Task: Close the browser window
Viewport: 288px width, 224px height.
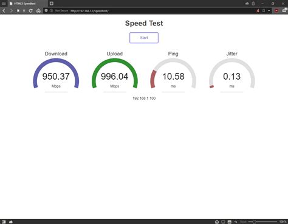Action: click(283, 4)
